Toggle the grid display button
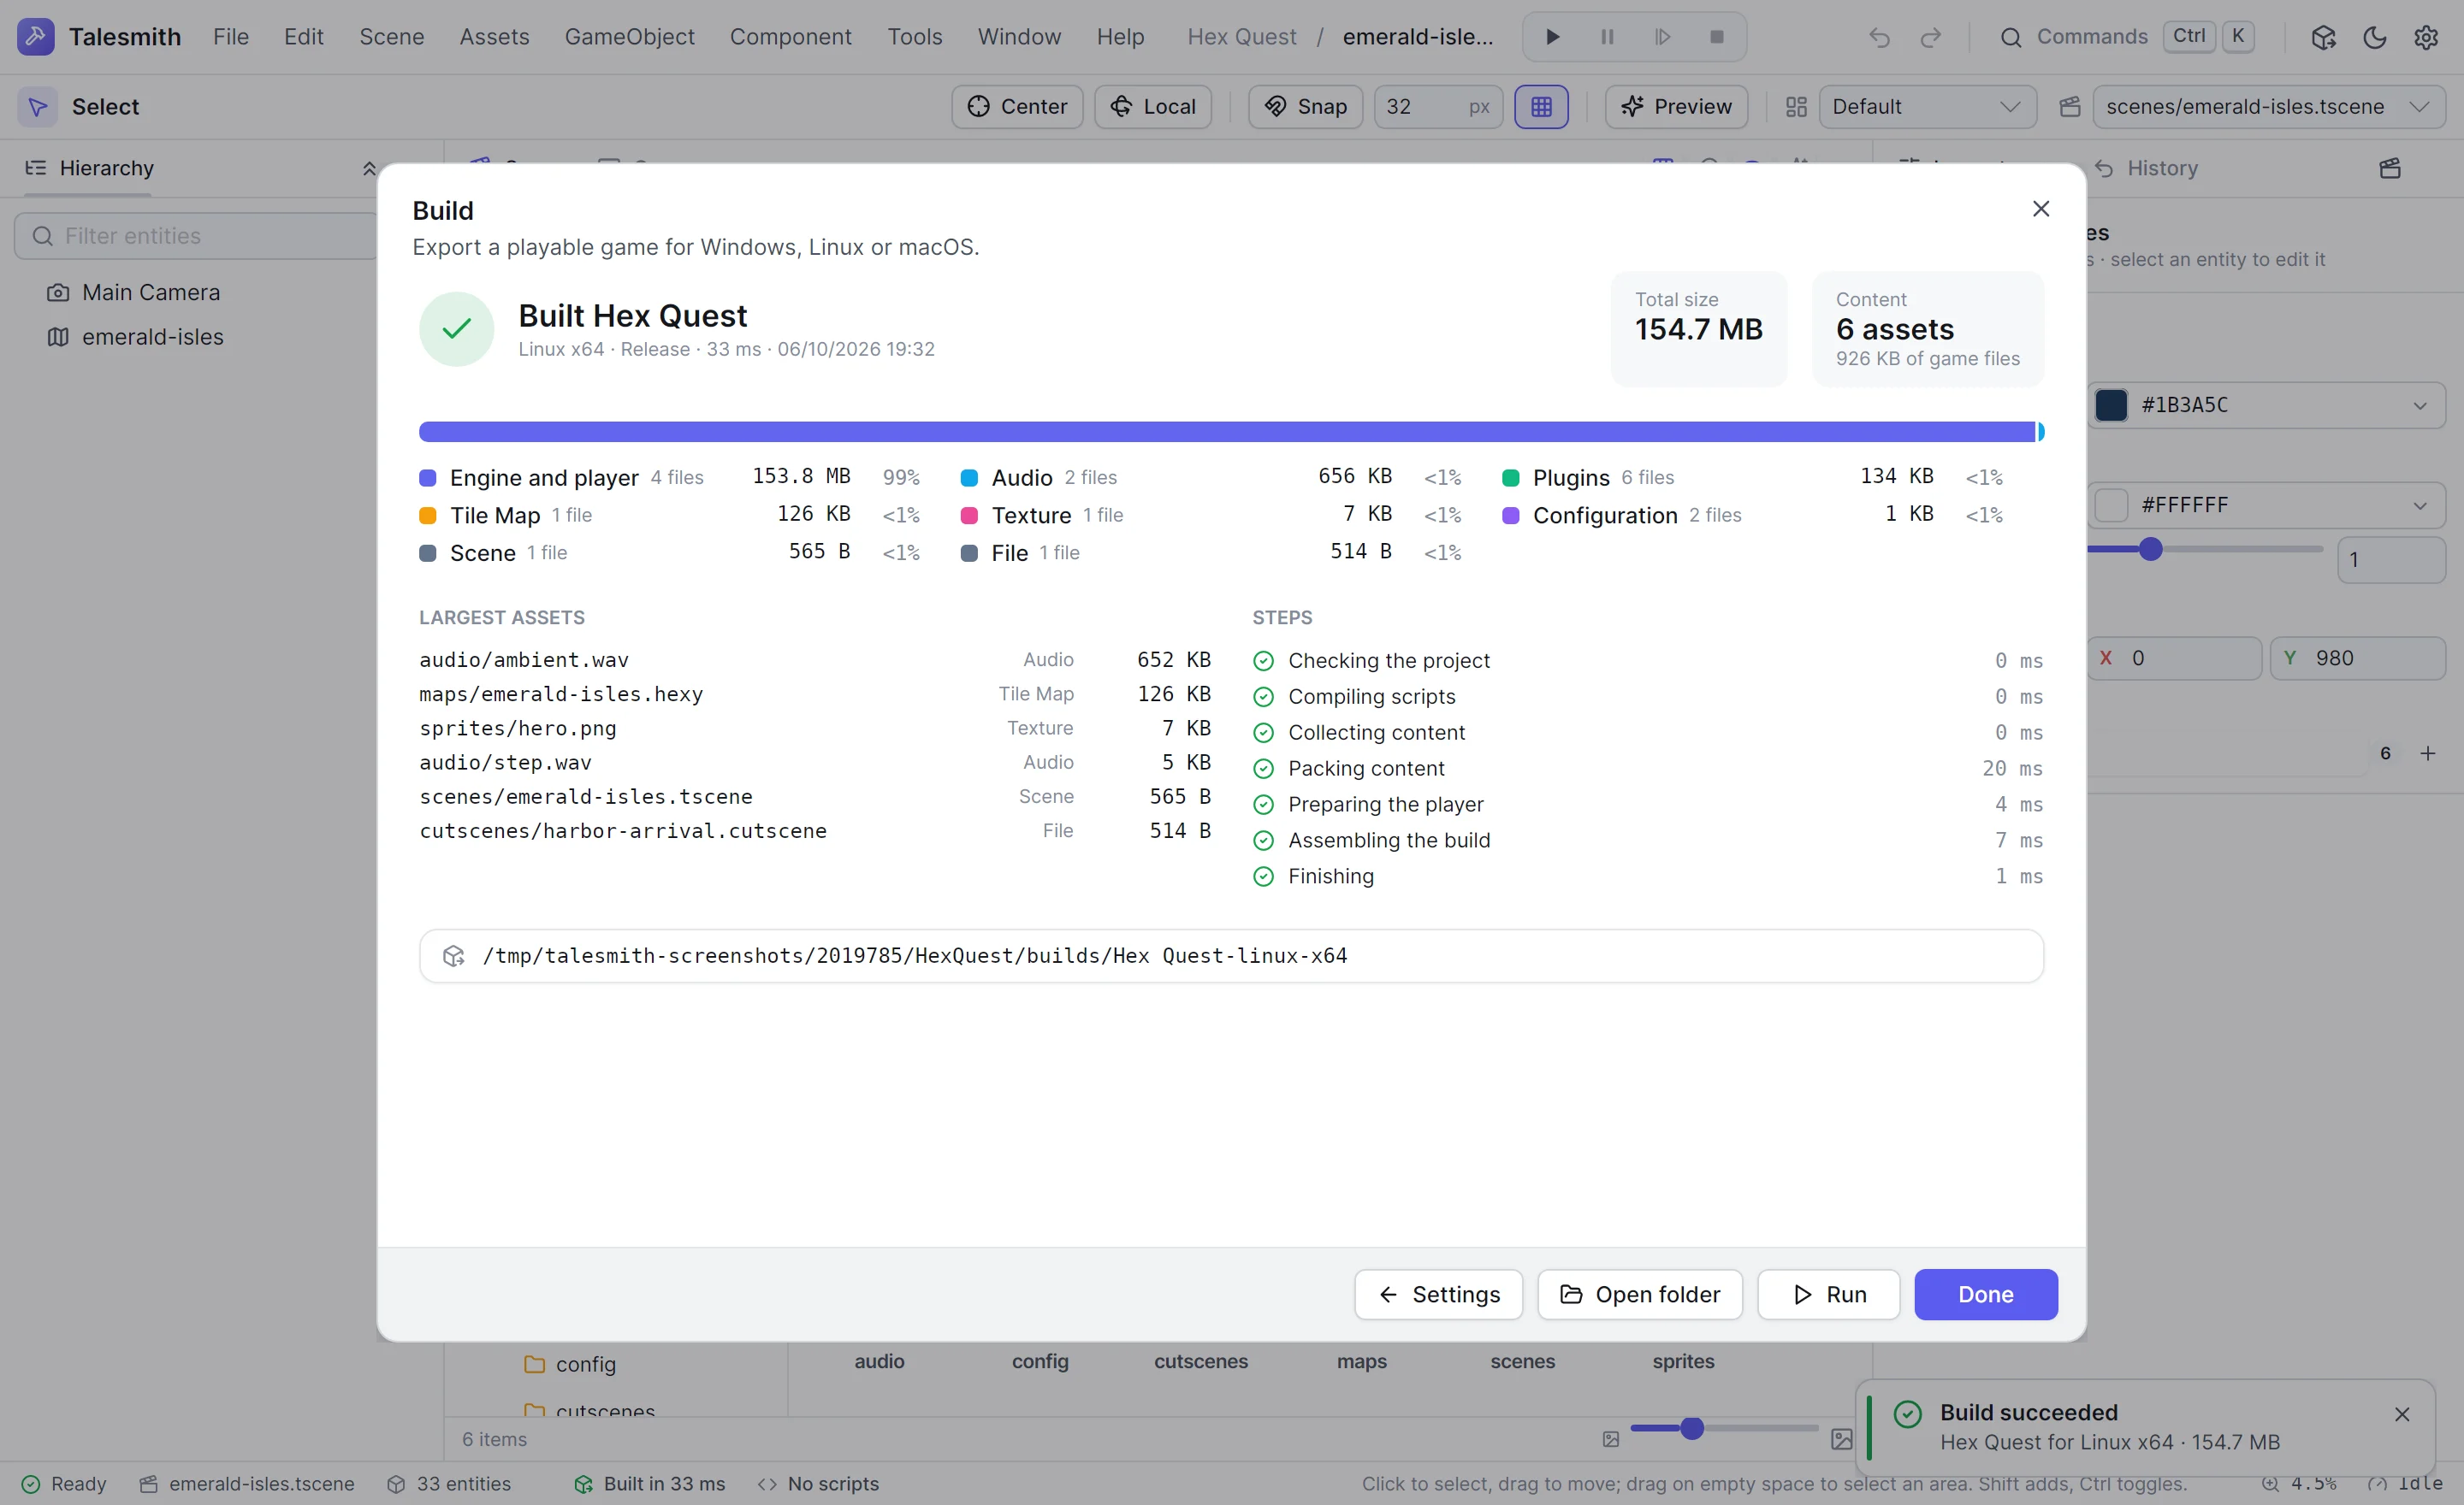The image size is (2464, 1505). click(1541, 107)
